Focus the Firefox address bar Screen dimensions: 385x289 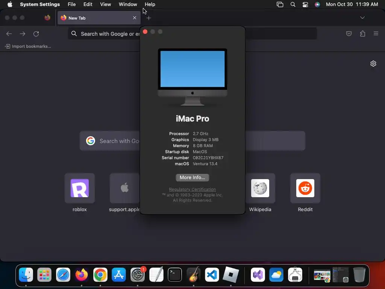(x=192, y=33)
